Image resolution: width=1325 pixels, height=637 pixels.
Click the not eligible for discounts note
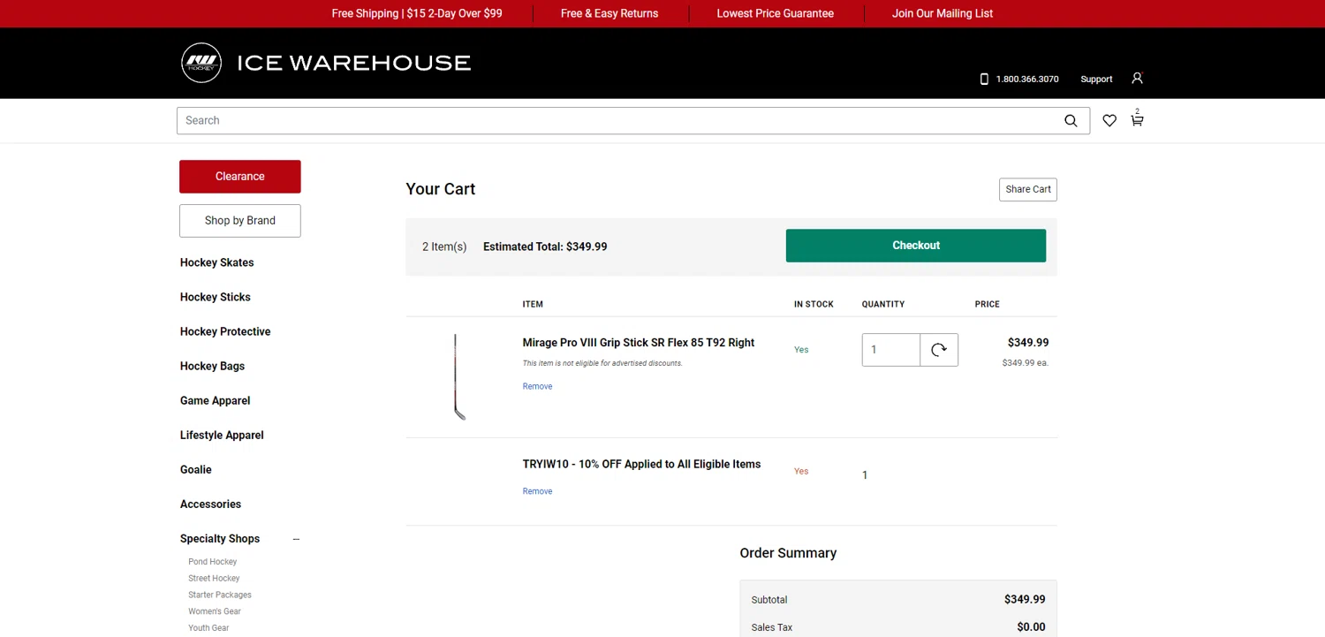tap(602, 363)
